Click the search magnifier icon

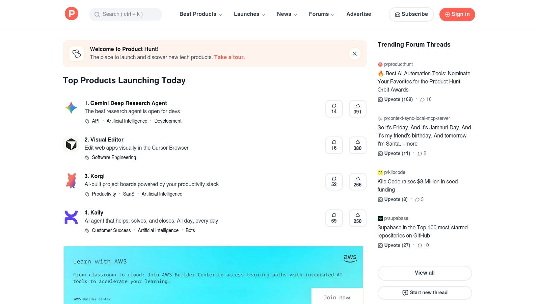click(x=97, y=15)
